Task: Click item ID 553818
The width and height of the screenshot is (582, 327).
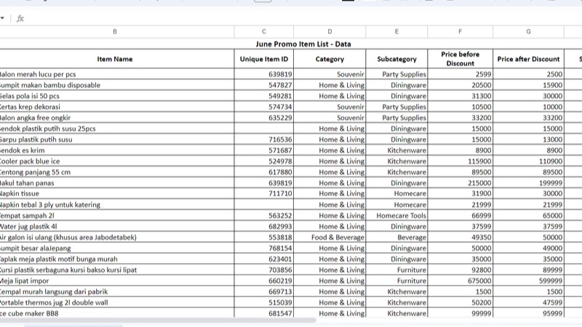Action: tap(264, 238)
